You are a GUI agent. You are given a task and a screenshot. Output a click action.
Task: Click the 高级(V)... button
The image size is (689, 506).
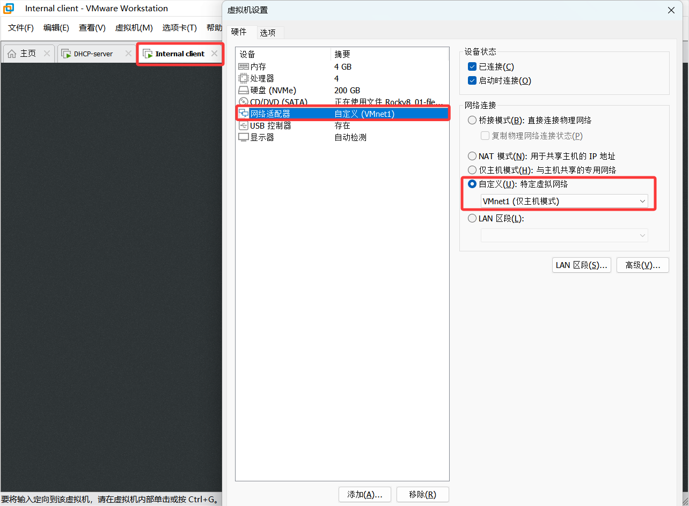[x=643, y=265]
